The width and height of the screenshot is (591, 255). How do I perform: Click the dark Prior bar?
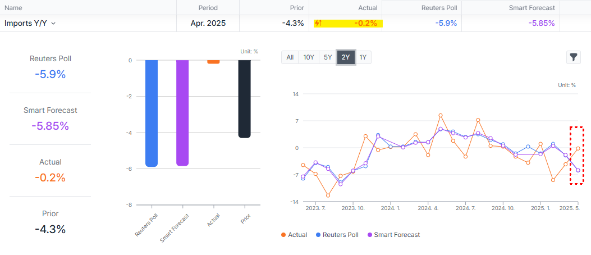click(x=244, y=98)
